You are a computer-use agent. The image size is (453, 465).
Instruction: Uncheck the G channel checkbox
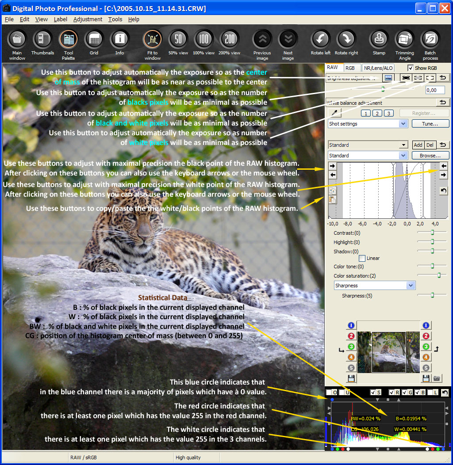tap(405, 393)
